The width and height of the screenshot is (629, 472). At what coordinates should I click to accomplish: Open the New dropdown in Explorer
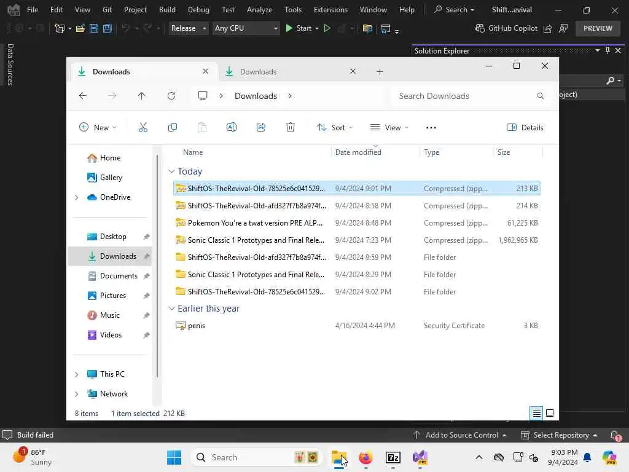[98, 128]
